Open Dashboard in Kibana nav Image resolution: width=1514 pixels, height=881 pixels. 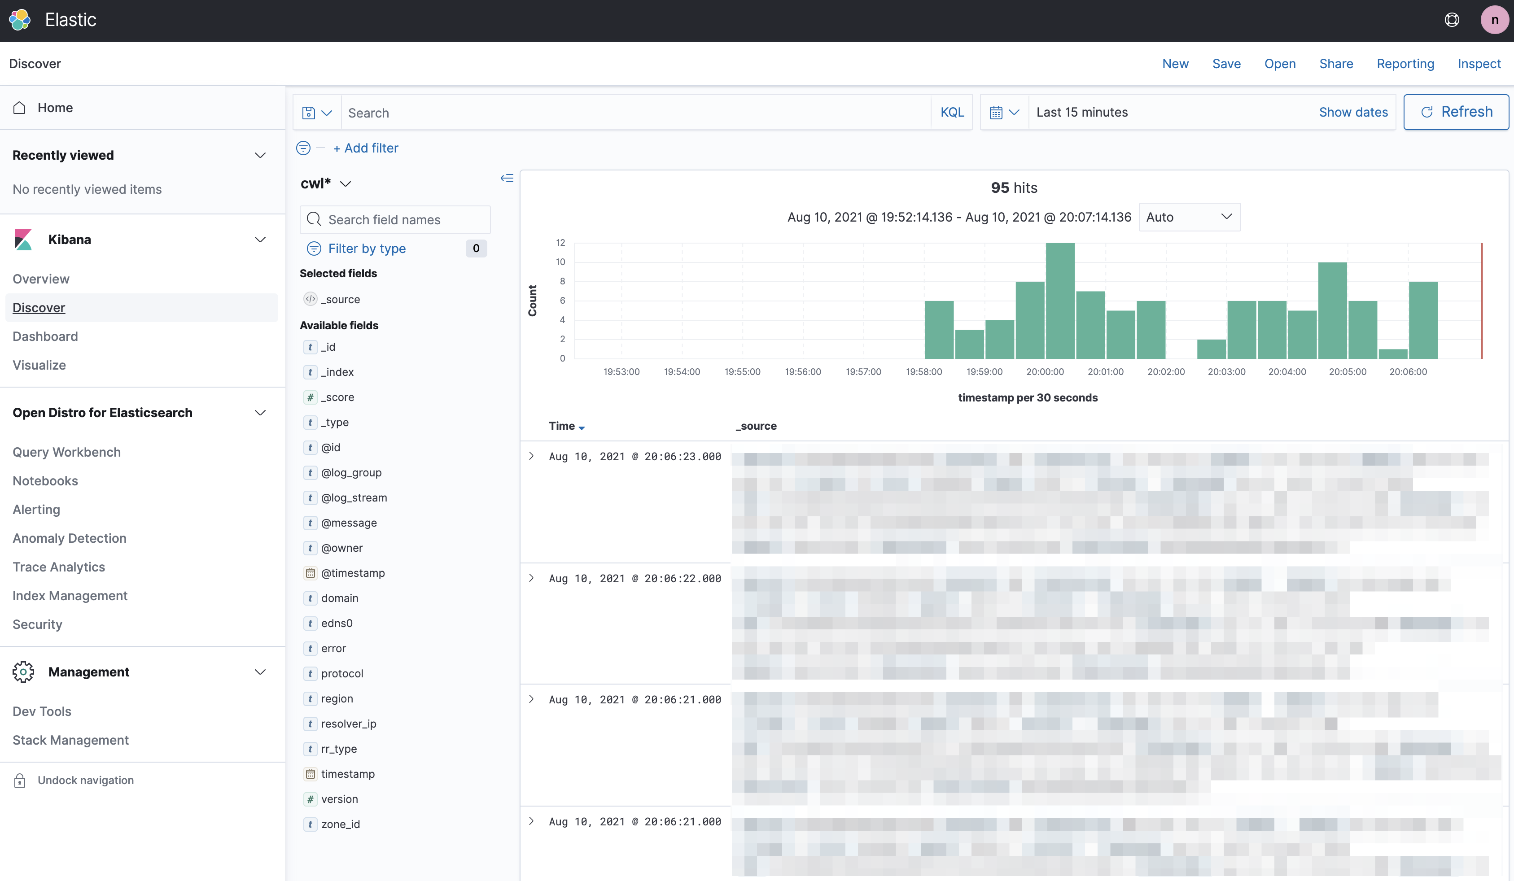(x=45, y=336)
